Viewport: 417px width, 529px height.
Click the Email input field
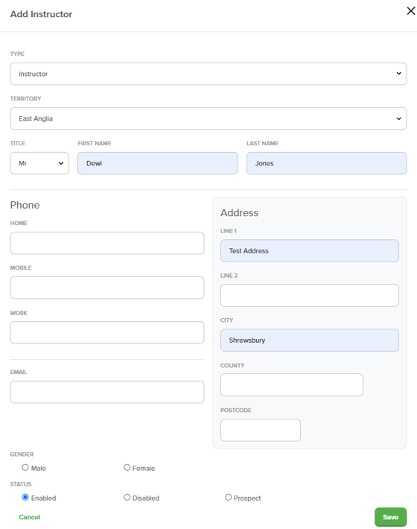click(x=107, y=392)
